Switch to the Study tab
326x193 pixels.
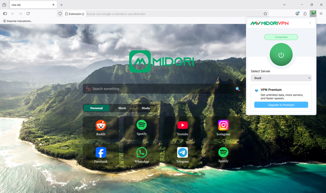tap(146, 108)
